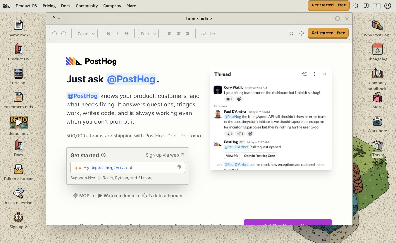Click the View PR button in thread
The image size is (396, 243).
tap(232, 156)
